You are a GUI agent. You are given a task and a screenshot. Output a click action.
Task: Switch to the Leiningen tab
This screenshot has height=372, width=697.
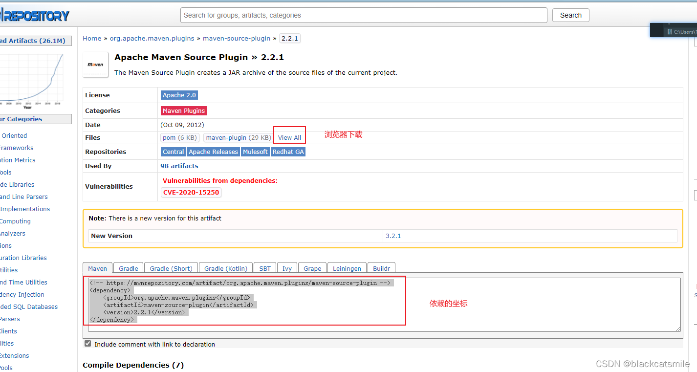coord(347,268)
